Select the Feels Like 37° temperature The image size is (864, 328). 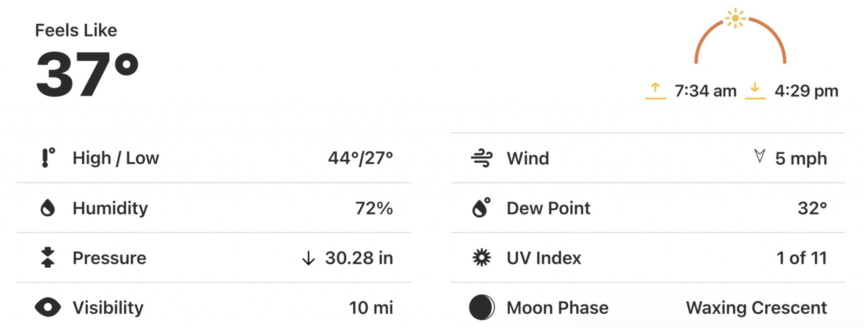point(87,74)
